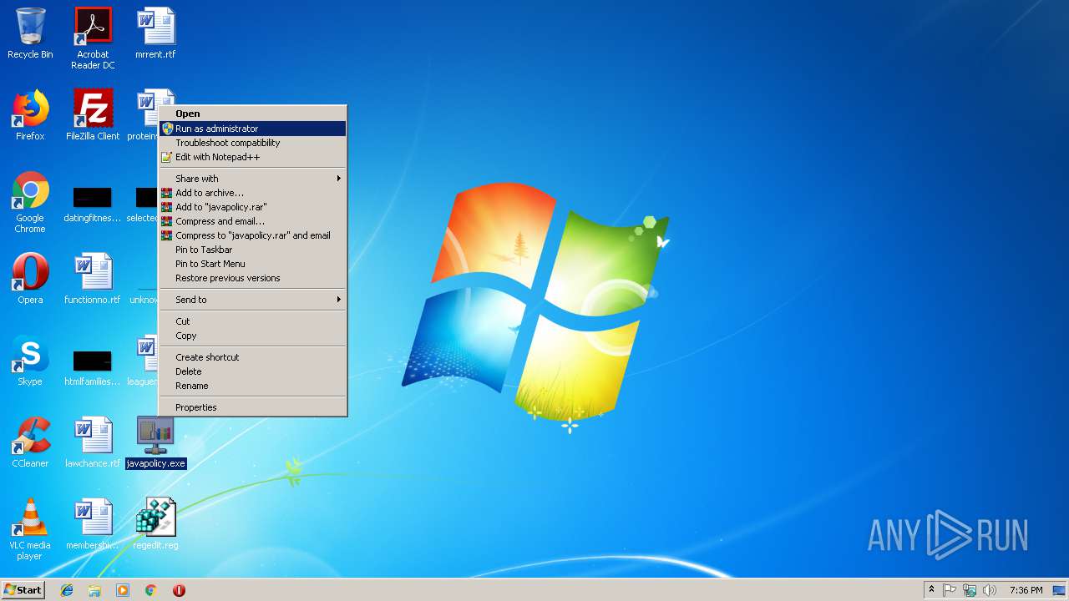This screenshot has height=601, width=1069.
Task: Choose Delete from the context menu
Action: pos(253,371)
